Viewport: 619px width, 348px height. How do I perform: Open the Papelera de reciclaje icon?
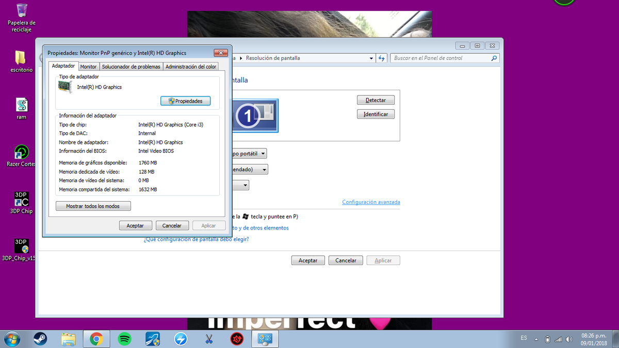point(22,18)
